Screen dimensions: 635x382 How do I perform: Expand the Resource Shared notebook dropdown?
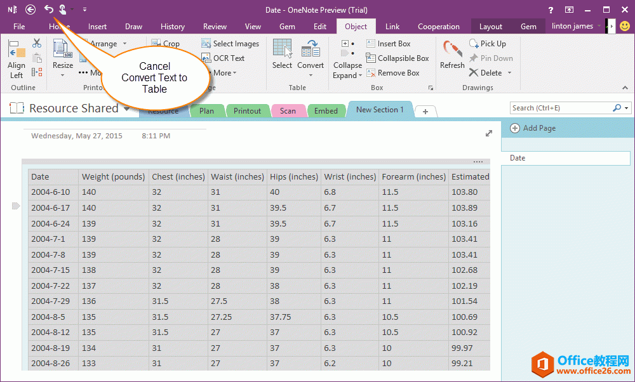click(x=127, y=109)
